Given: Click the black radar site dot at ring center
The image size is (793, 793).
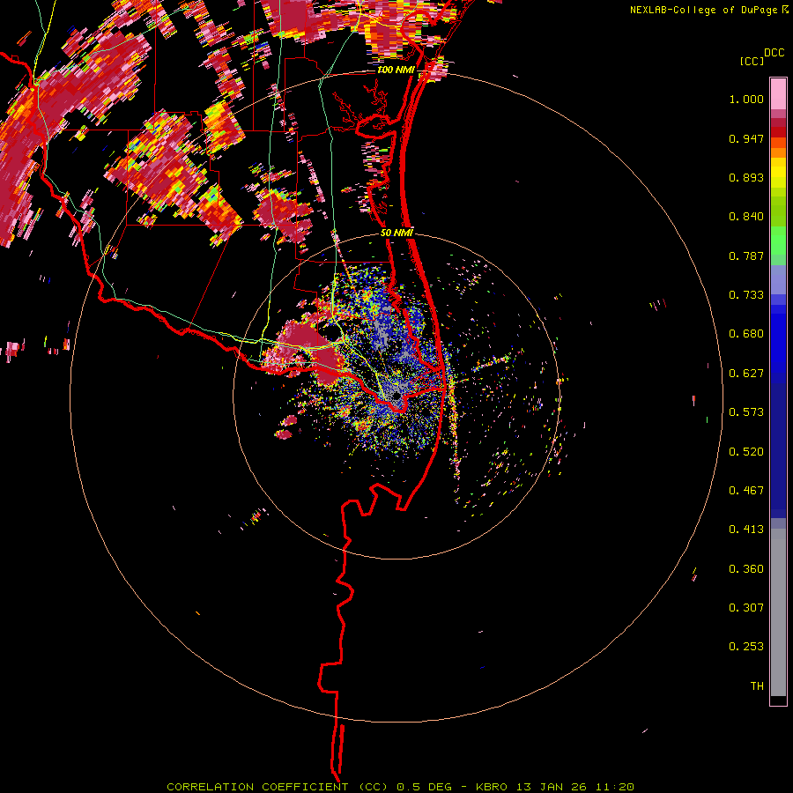Looking at the screenshot, I should (396, 396).
